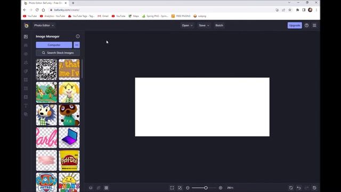Undo the last action

coord(299,188)
